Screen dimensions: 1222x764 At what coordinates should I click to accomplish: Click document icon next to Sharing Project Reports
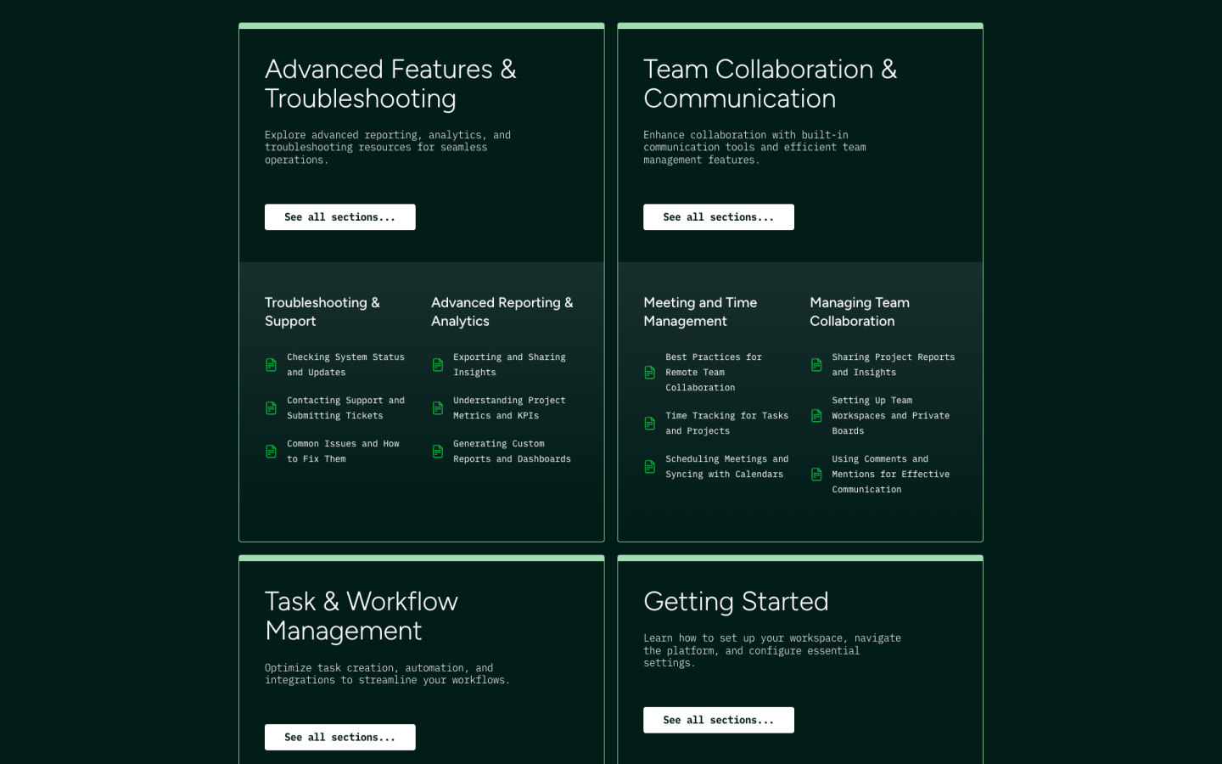point(816,365)
